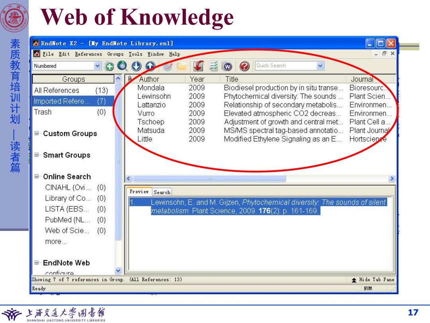Viewport: 430px width, 323px height.
Task: Click the reference list scroll left arrow
Action: point(129,179)
